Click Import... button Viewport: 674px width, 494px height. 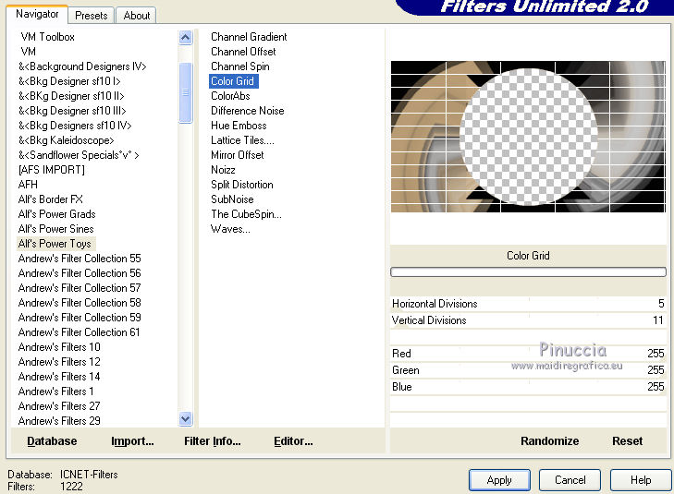coord(132,440)
